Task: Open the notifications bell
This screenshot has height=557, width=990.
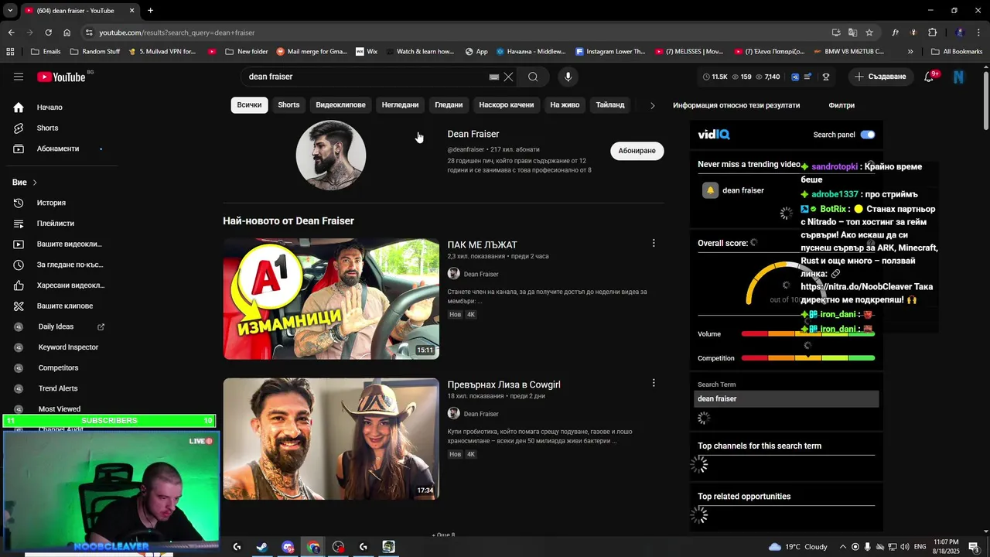Action: (x=929, y=77)
